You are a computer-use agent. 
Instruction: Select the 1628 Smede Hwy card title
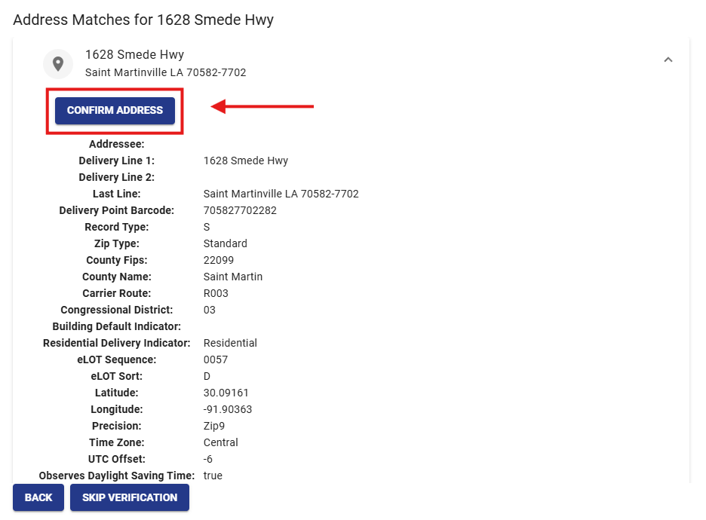point(134,55)
